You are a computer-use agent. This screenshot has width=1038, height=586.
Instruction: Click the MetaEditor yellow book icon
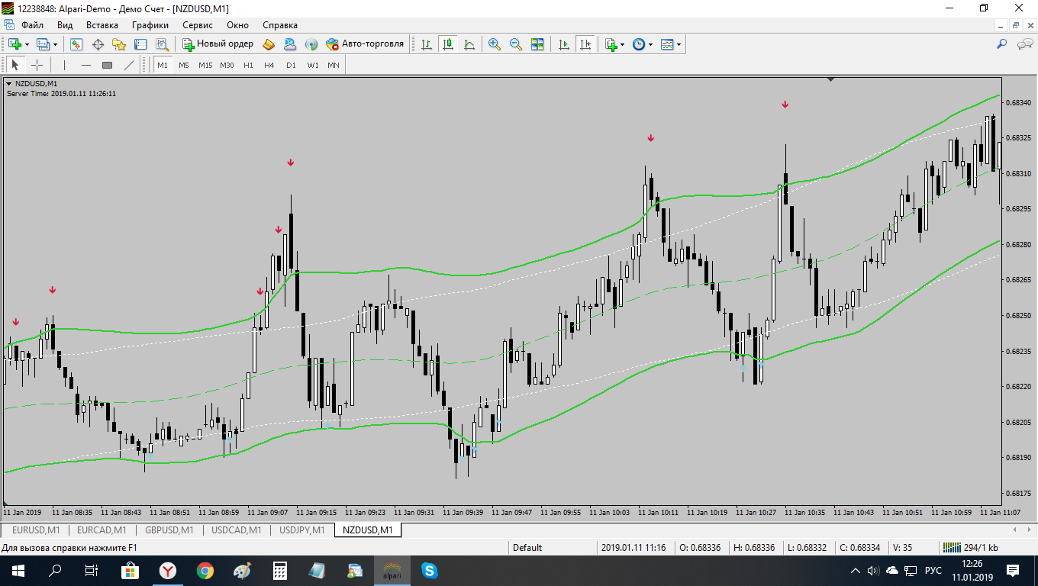tap(269, 44)
